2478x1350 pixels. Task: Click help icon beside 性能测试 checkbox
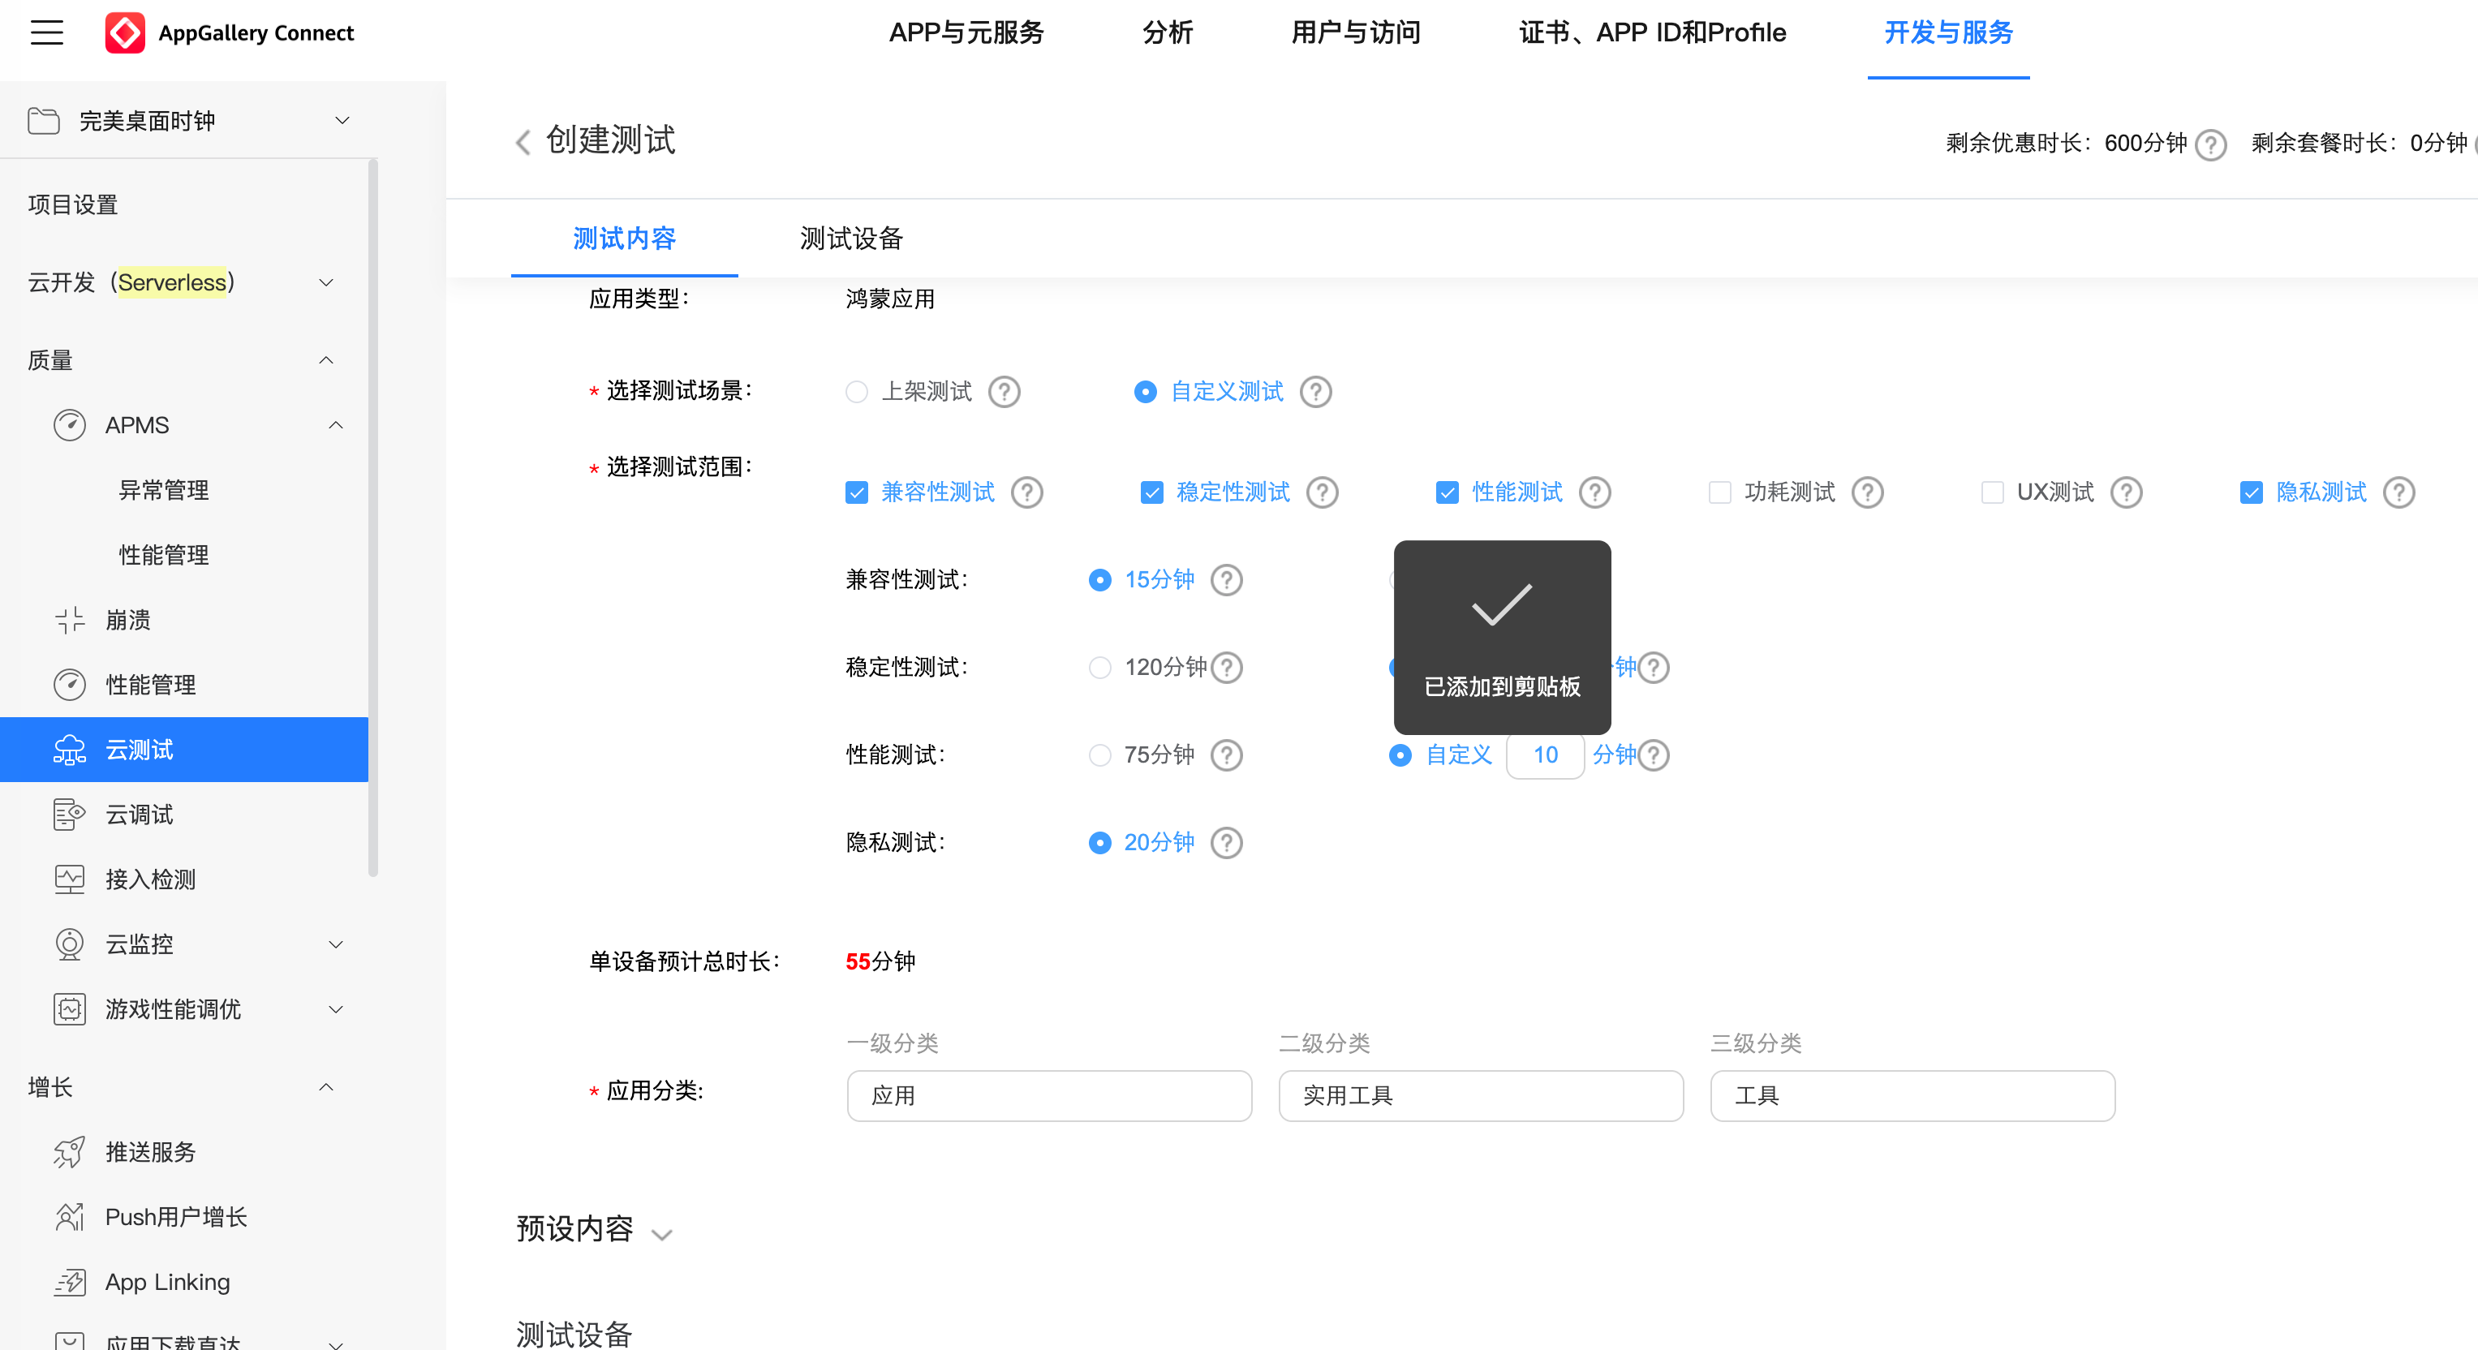pos(1595,492)
